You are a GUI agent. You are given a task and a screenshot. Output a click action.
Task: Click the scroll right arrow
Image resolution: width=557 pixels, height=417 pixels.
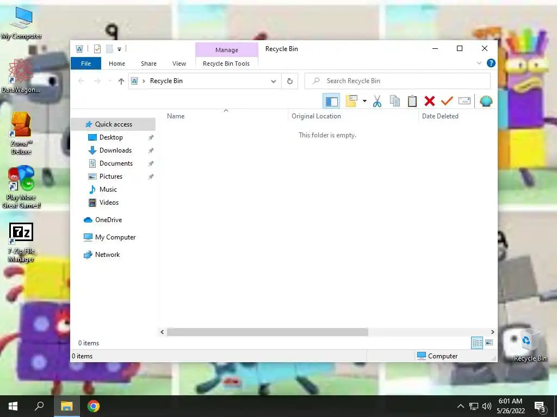tap(492, 332)
